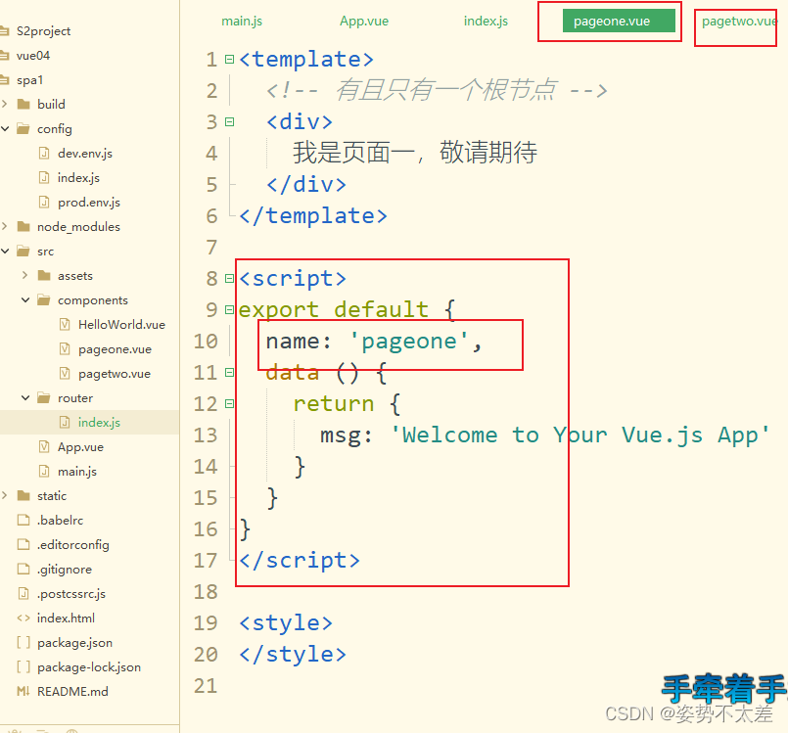Open README.md in the file tree
The image size is (788, 733).
point(72,692)
